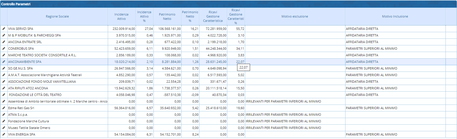
Task: Click the edit pencil for VIVA SERVIZI SPA
Action: (4, 29)
